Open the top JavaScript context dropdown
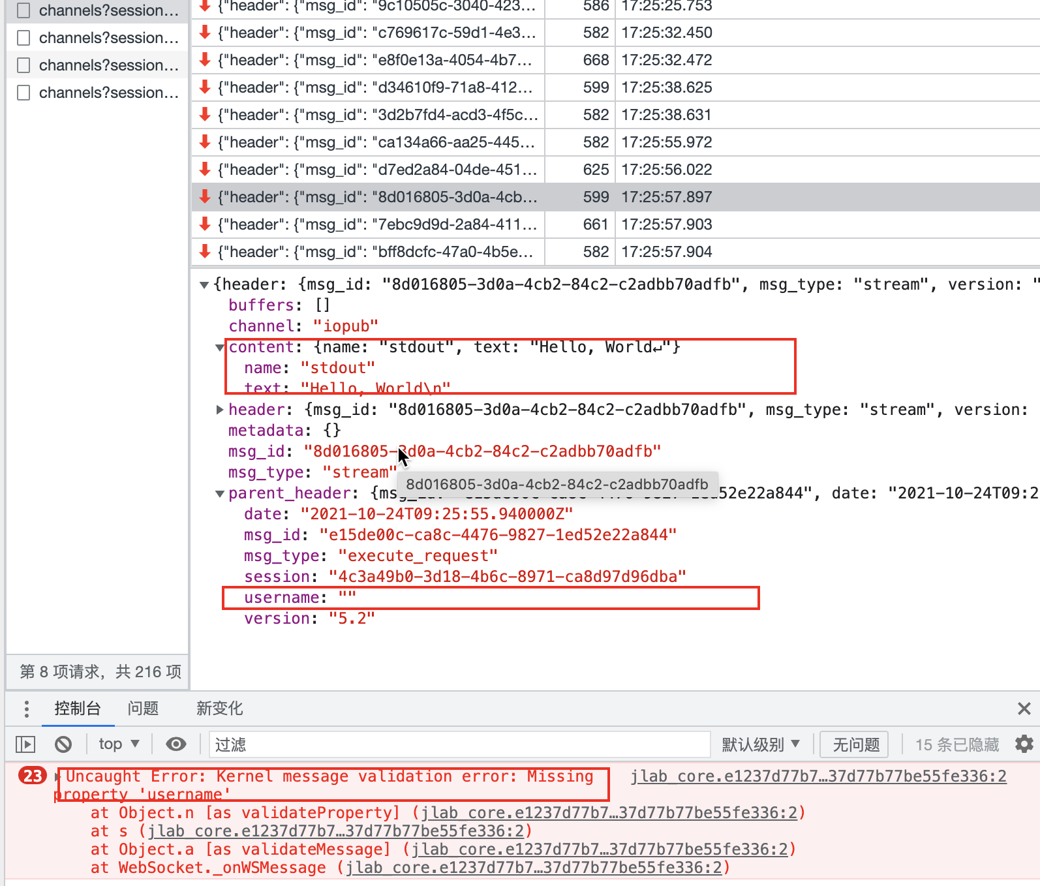The height and width of the screenshot is (886, 1040). [119, 744]
